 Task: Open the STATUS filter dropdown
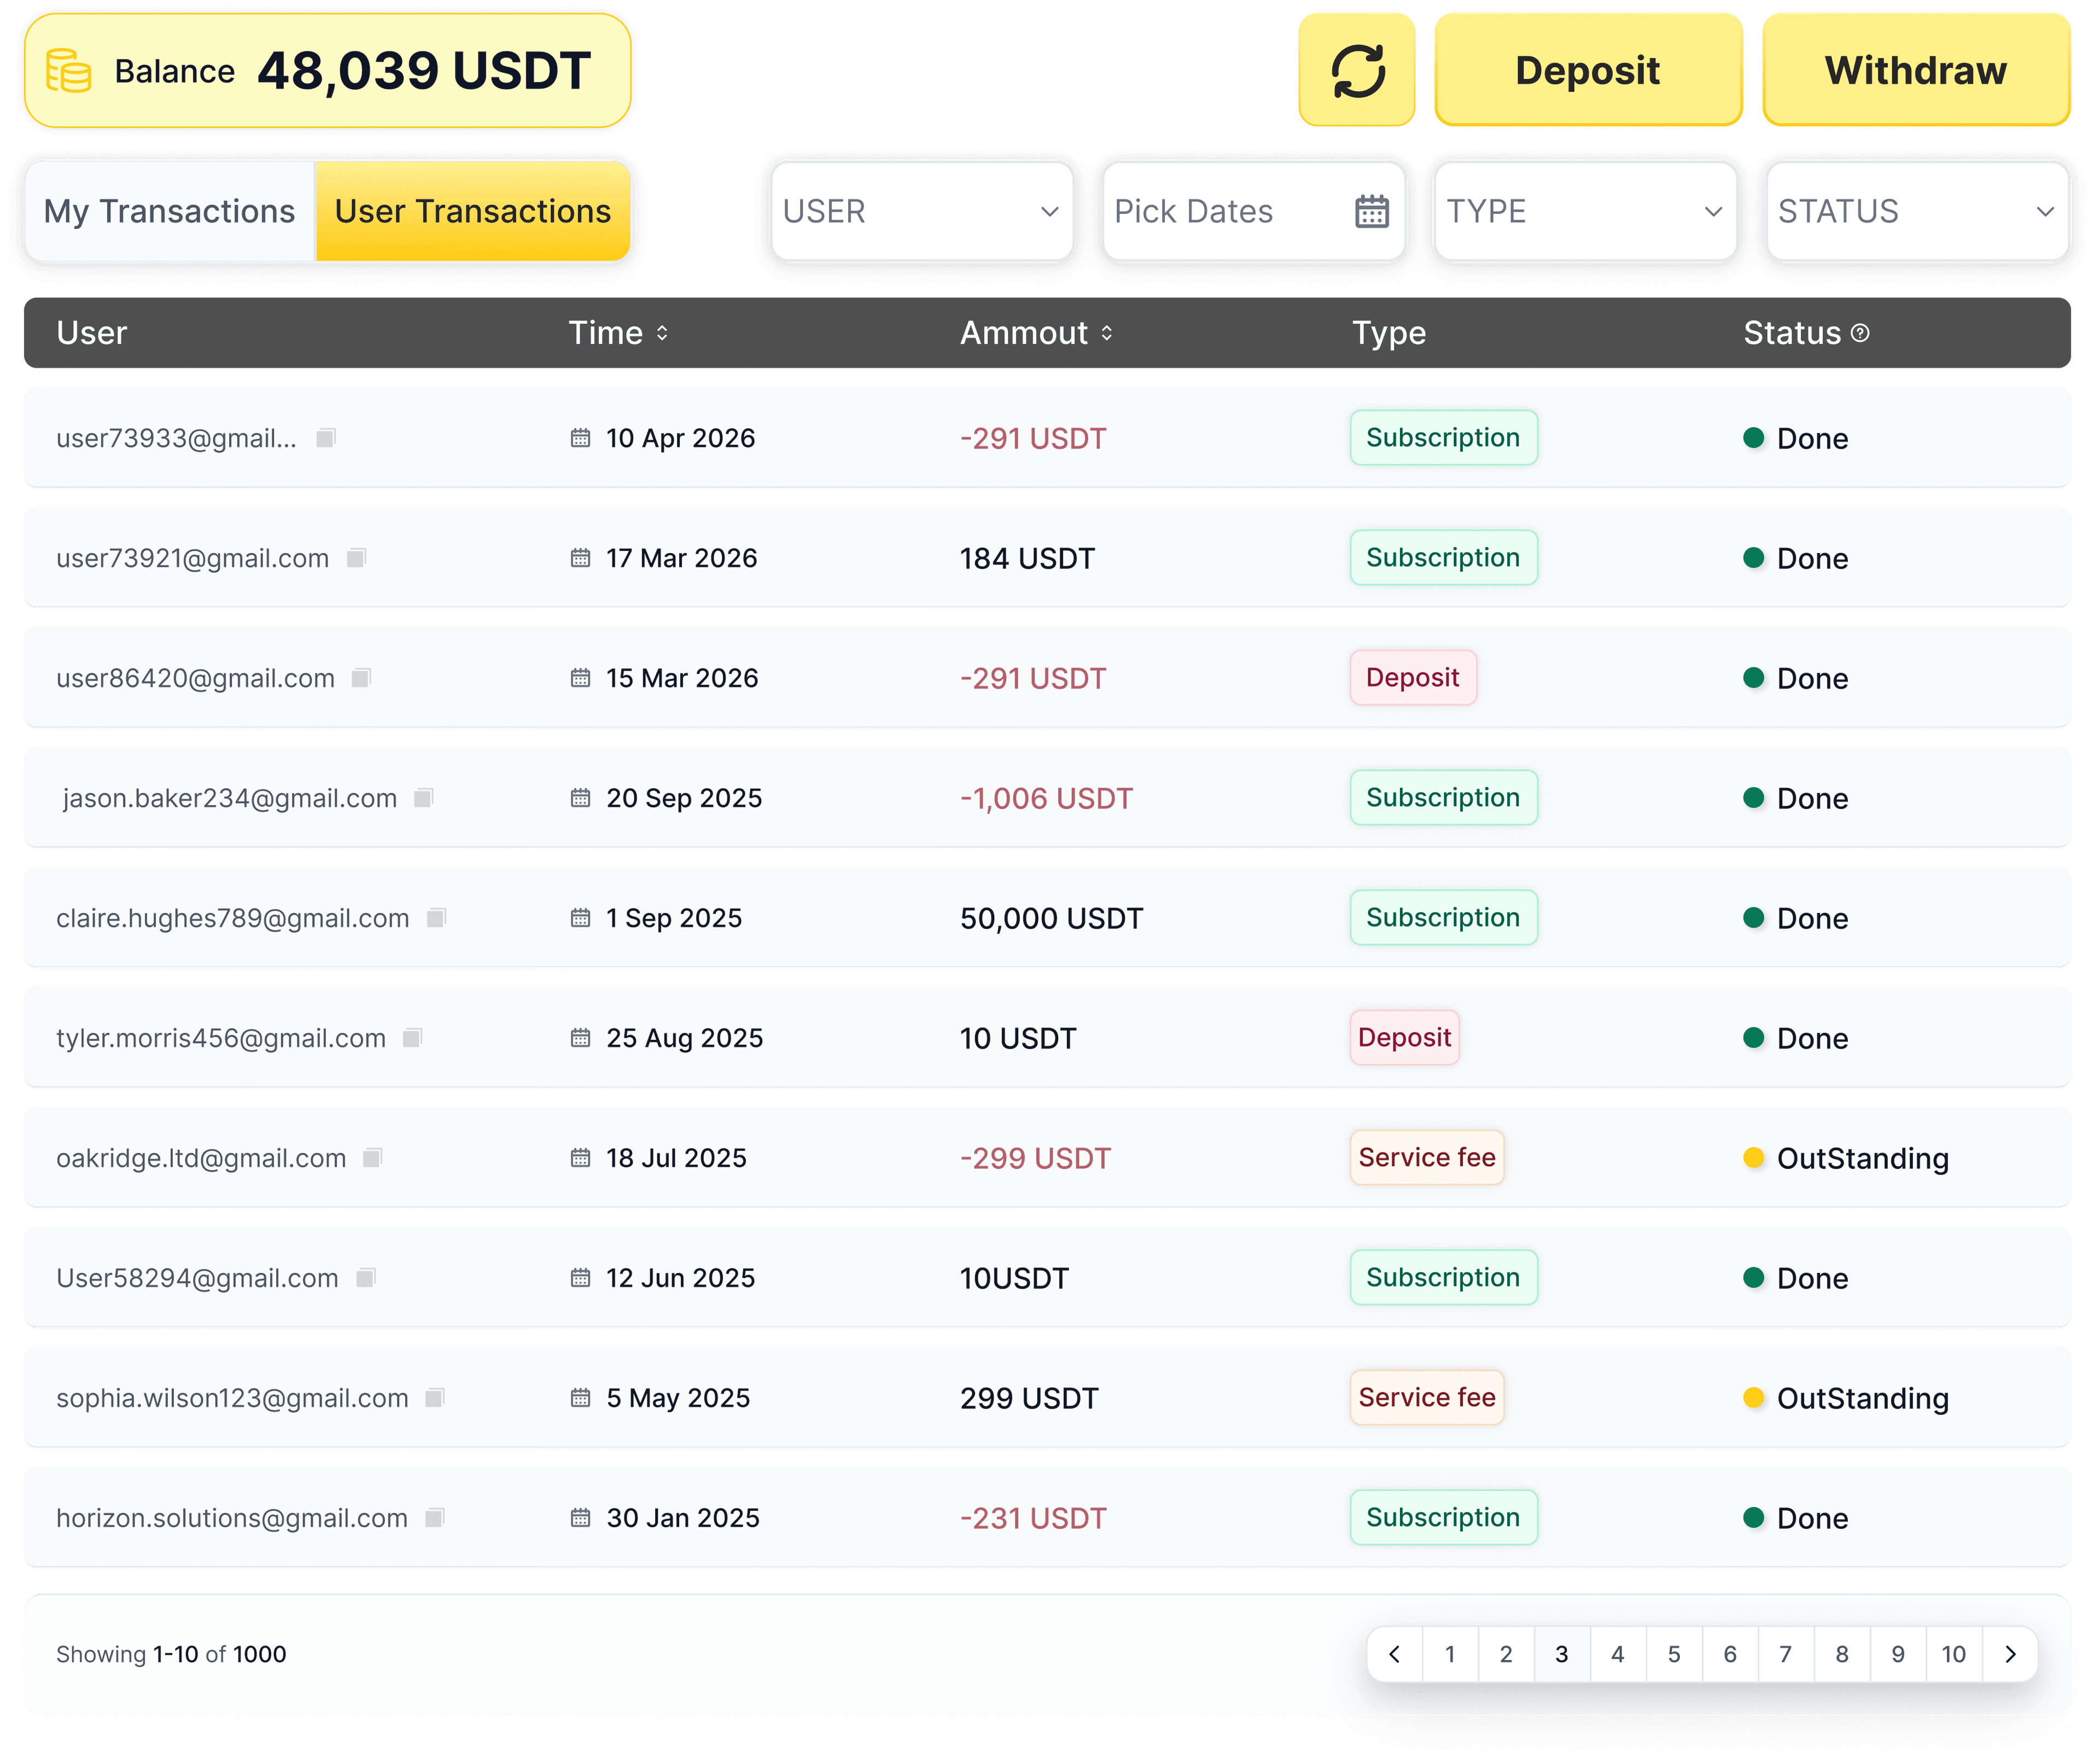(x=1918, y=211)
